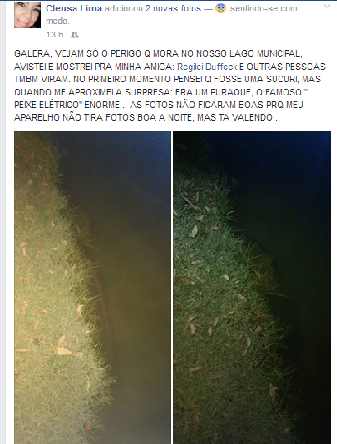Click the Cleusa Lima name link
Screen dimensions: 337x444
point(74,9)
